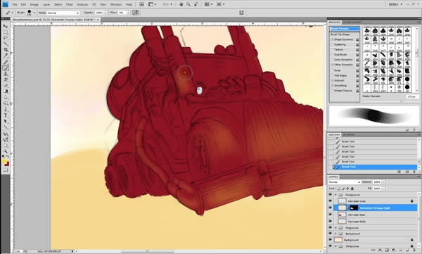422x254 pixels.
Task: Click the brush Opacity field in options bar
Action: (x=99, y=13)
